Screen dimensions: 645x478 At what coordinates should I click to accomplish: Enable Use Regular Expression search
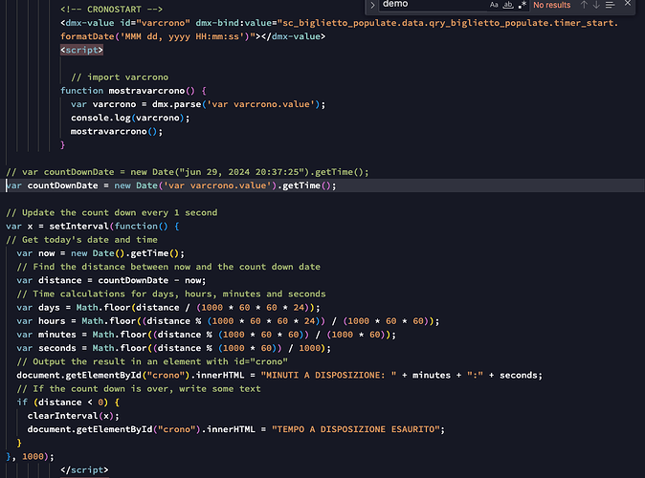tap(521, 6)
